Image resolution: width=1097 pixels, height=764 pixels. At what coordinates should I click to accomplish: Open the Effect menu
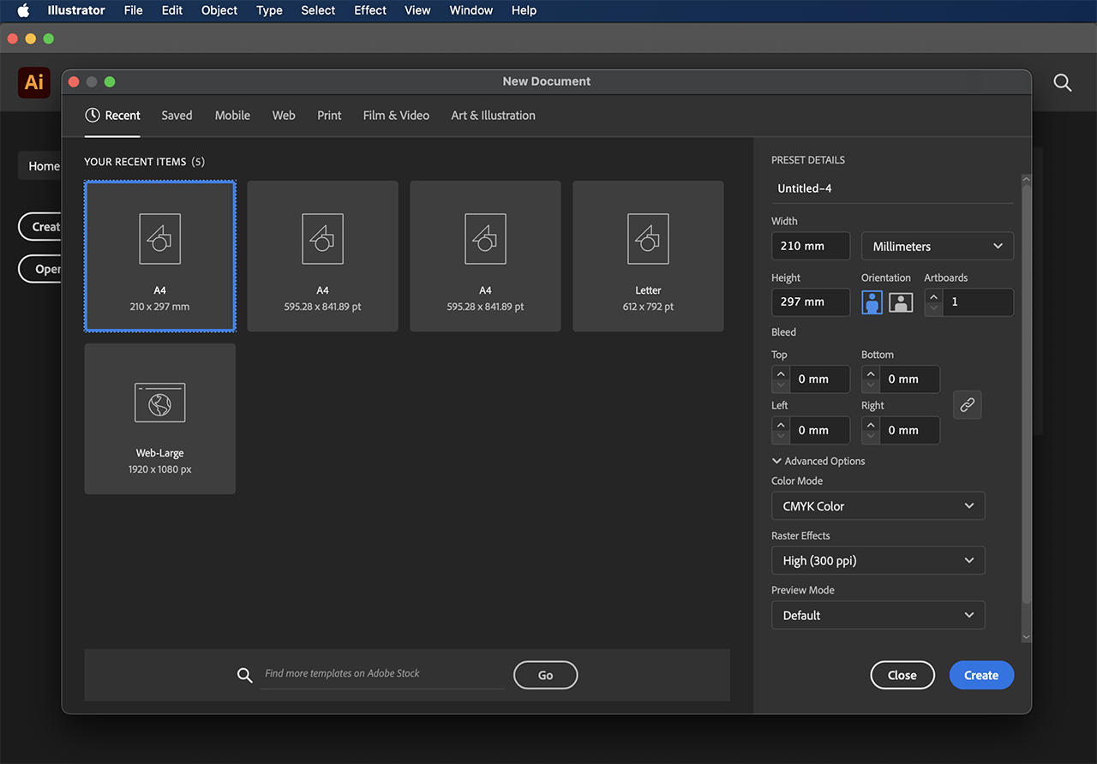[370, 10]
